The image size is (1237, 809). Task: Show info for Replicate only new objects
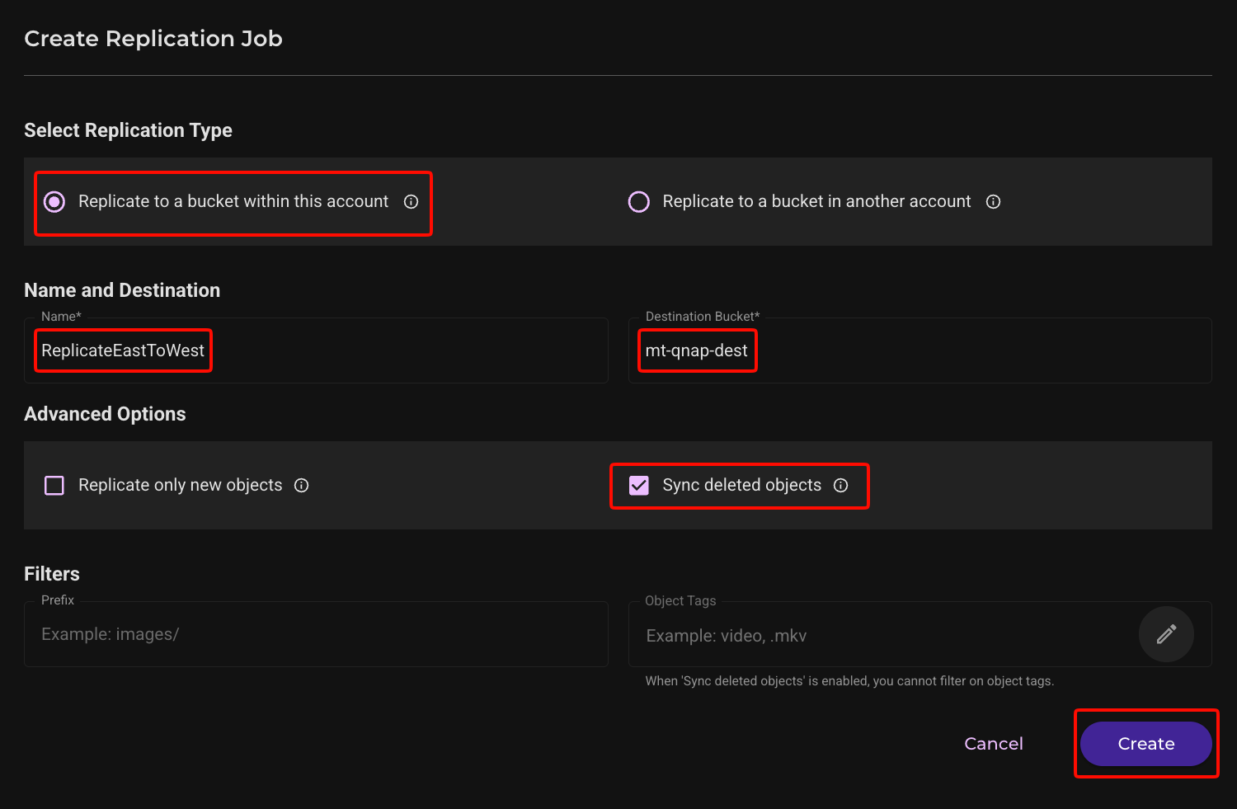[x=302, y=486]
